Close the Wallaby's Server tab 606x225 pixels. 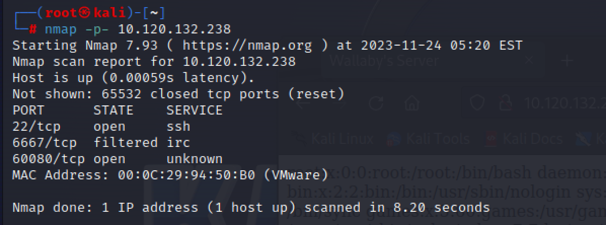coord(528,61)
